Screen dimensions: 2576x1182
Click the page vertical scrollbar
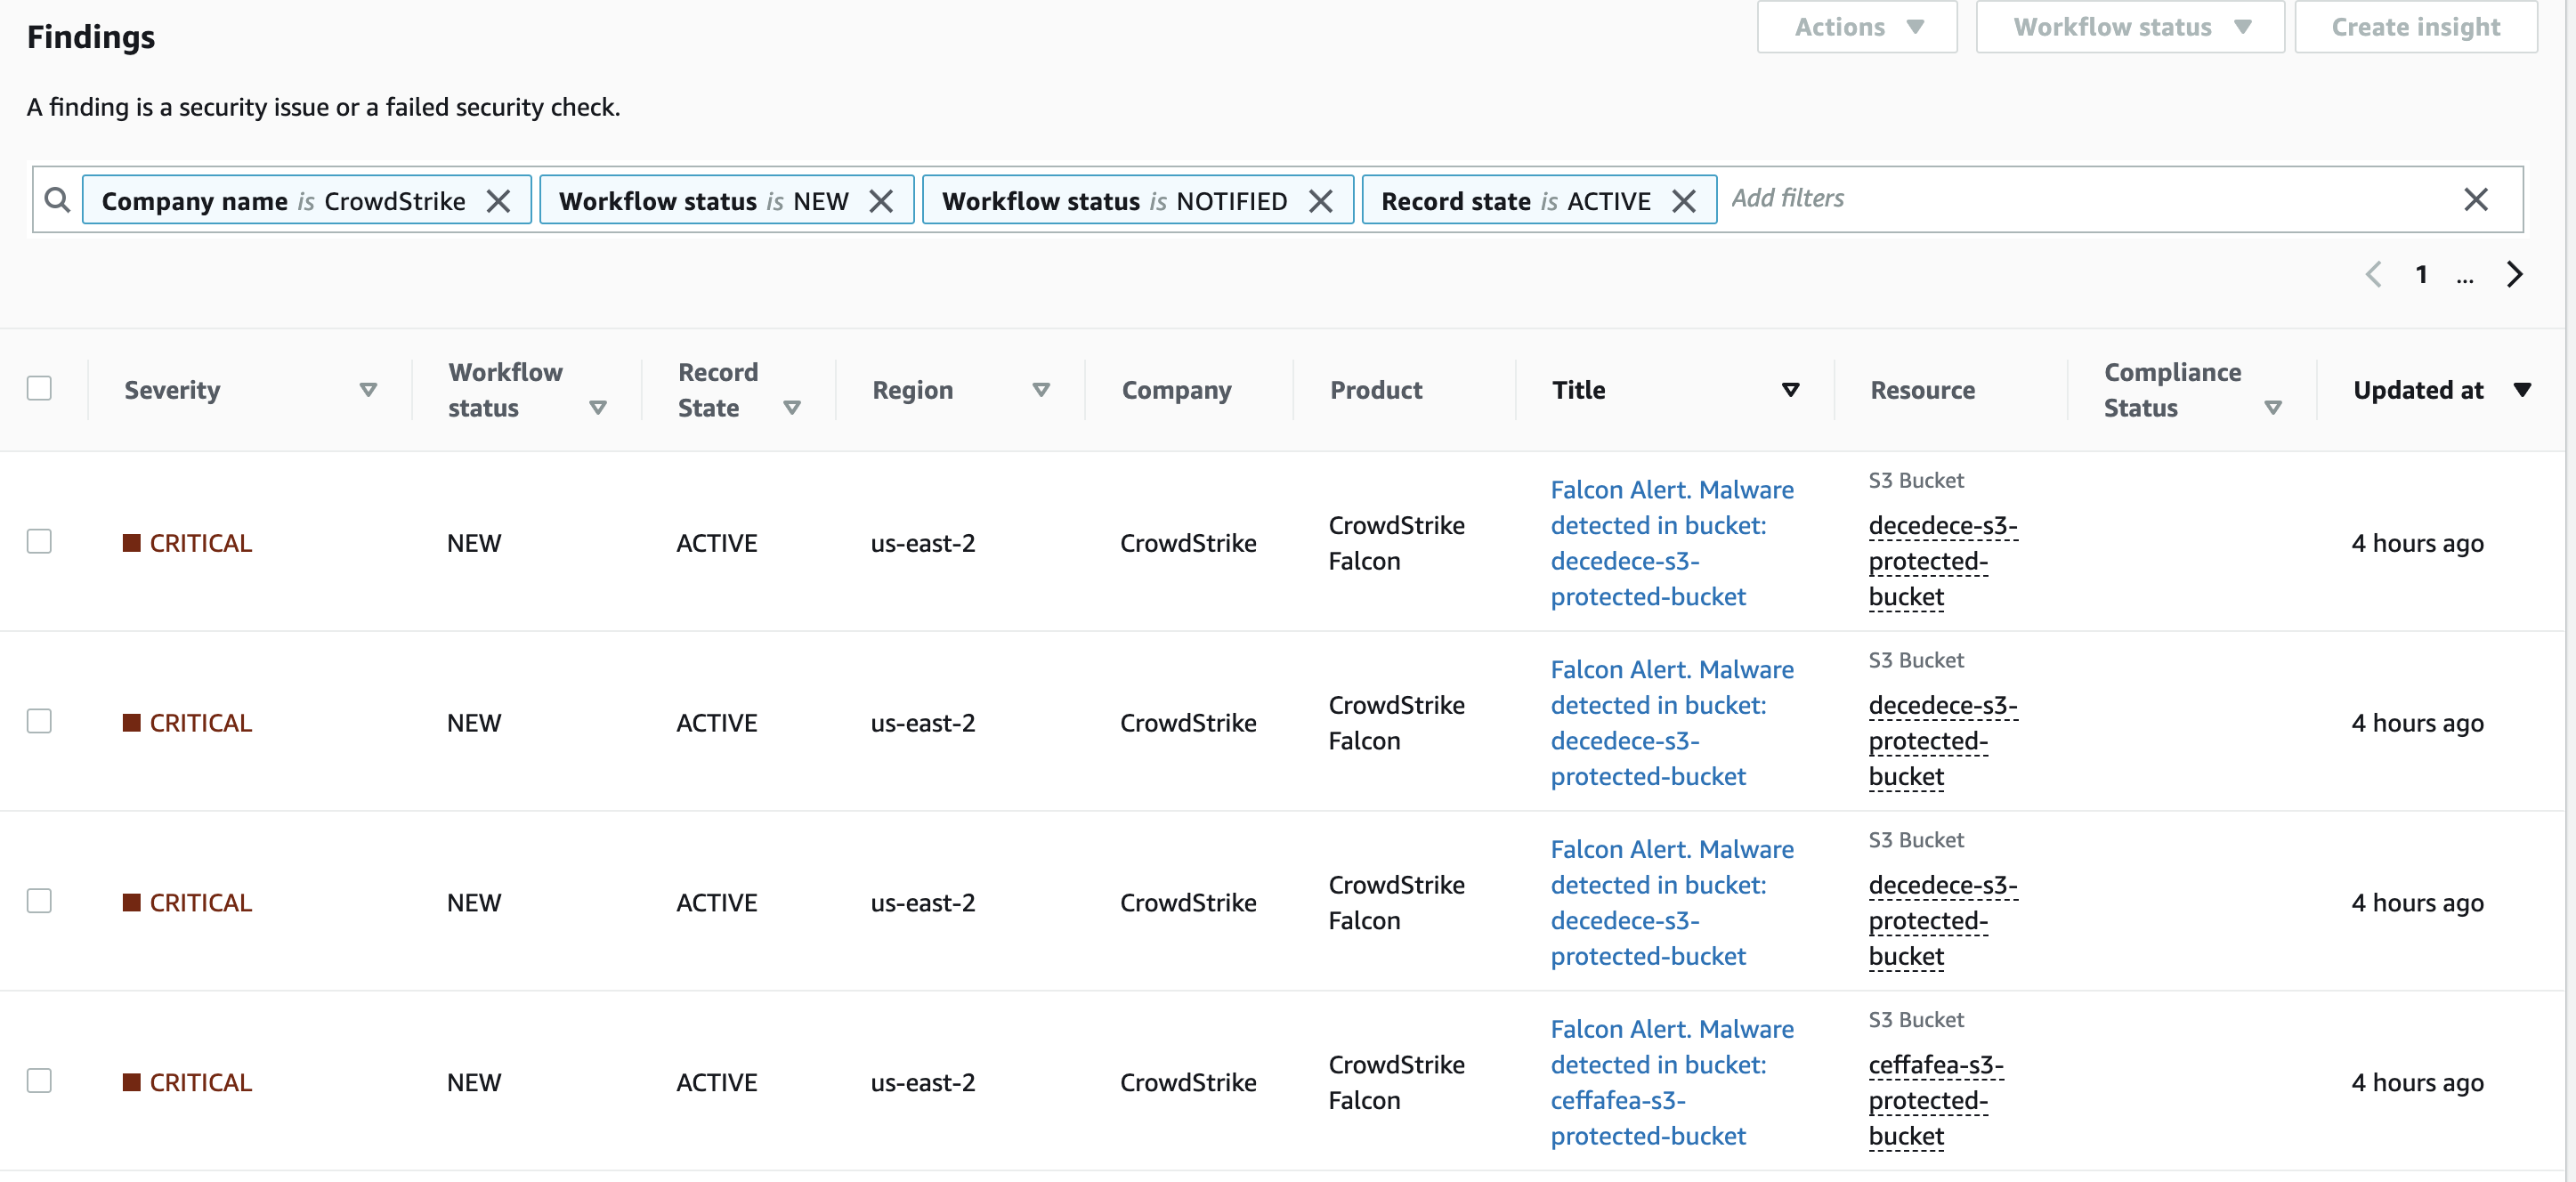click(2570, 591)
